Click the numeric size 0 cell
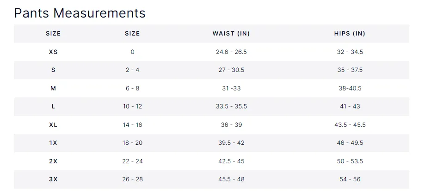This screenshot has height=191, width=425. 132,52
